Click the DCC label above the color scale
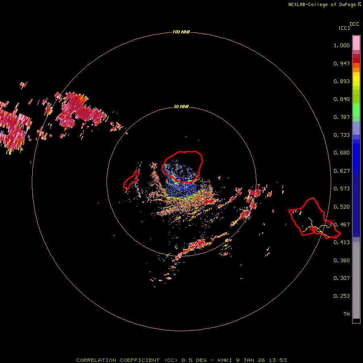Image resolution: width=363 pixels, height=363 pixels. (354, 24)
